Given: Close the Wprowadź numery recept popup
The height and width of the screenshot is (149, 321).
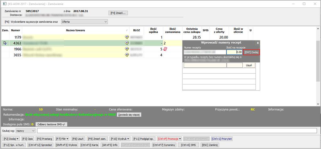Looking at the screenshot, I should [x=258, y=43].
